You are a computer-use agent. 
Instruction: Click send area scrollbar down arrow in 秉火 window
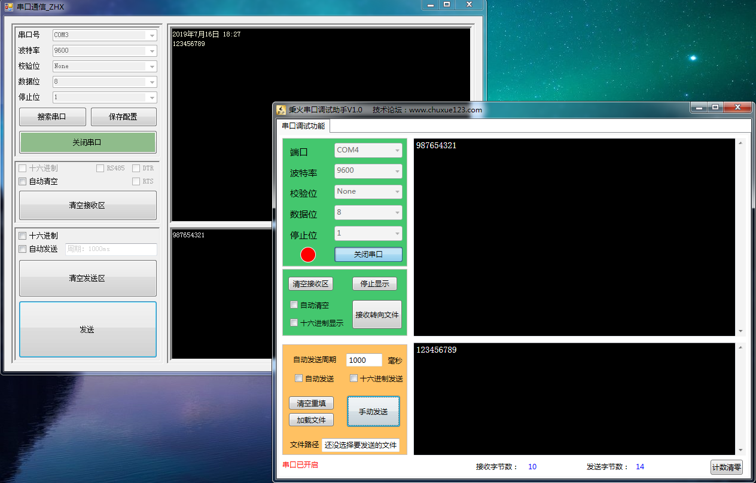point(740,450)
